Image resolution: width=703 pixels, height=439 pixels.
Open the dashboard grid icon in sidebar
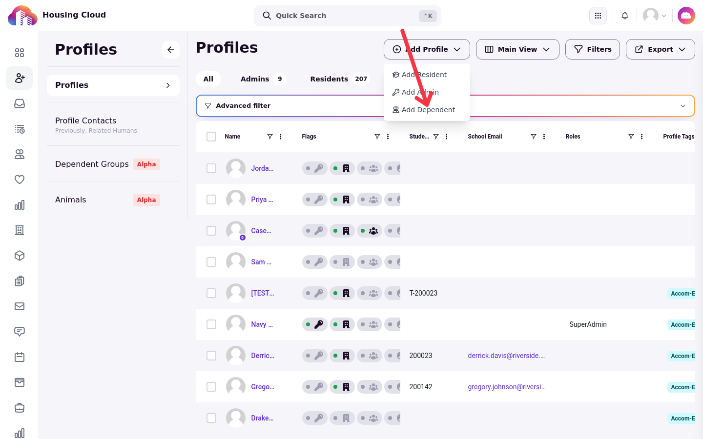tap(20, 53)
